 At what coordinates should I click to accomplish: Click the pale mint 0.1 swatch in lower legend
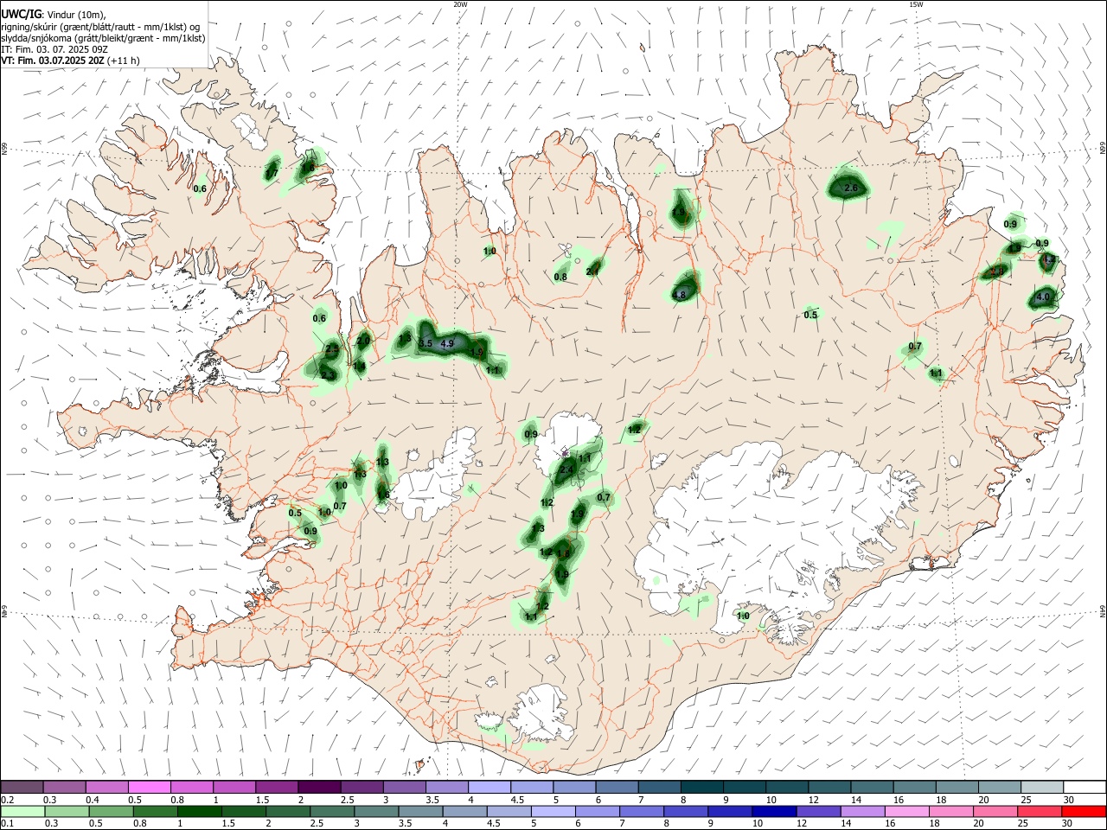pos(22,811)
